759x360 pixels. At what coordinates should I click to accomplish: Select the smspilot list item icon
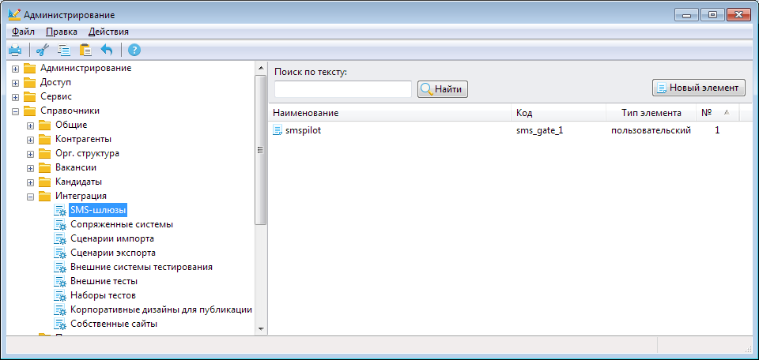click(x=278, y=130)
